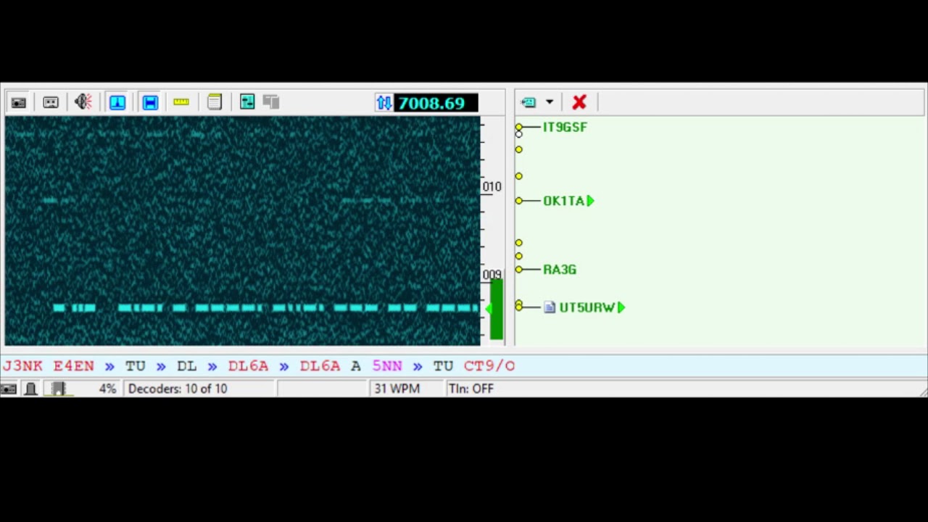Click the bright CW signal trace in waterfall
Image resolution: width=928 pixels, height=522 pixels.
(x=265, y=308)
